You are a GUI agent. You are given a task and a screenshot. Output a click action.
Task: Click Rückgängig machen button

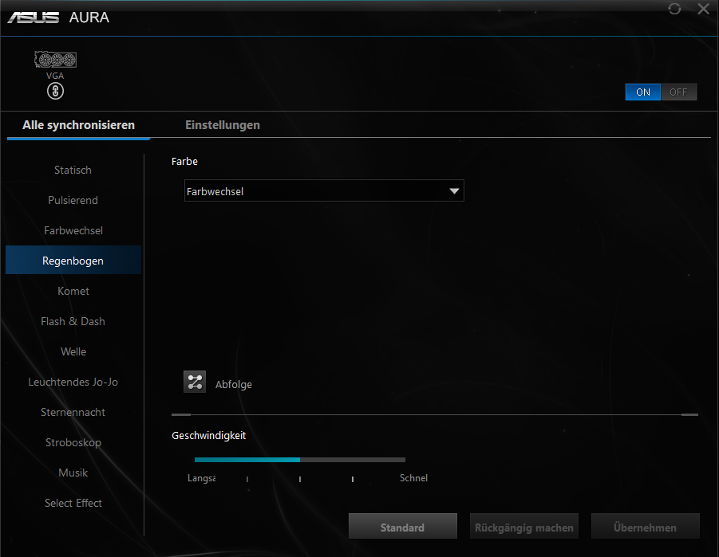click(x=523, y=528)
